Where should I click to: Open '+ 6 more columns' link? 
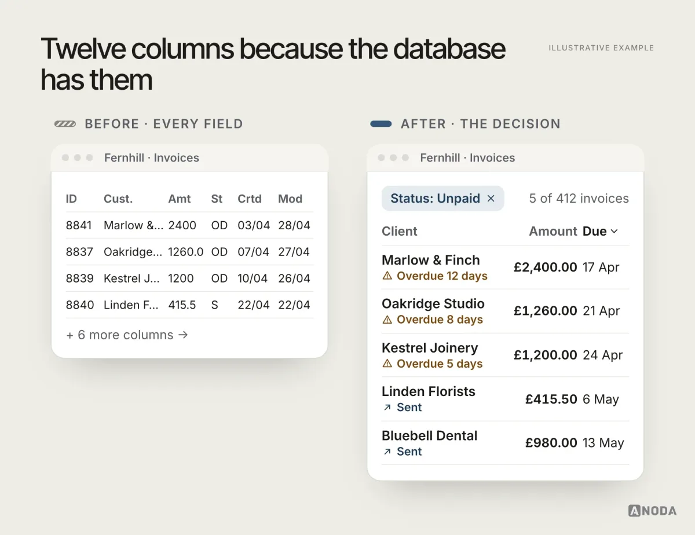click(x=127, y=335)
